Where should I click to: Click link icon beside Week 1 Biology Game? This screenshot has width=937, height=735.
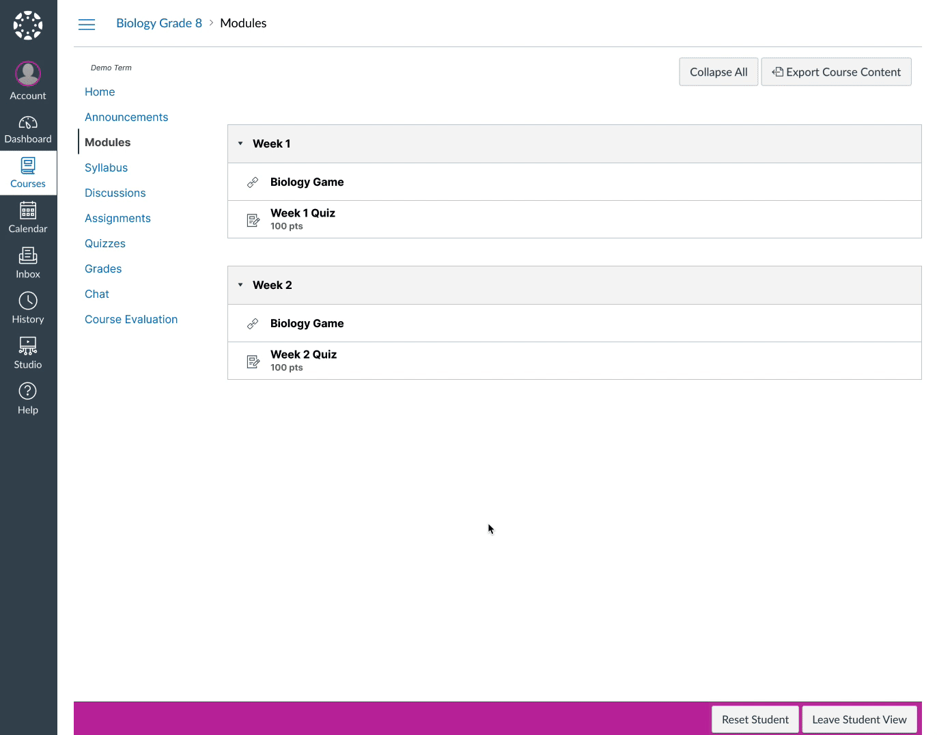(x=253, y=182)
